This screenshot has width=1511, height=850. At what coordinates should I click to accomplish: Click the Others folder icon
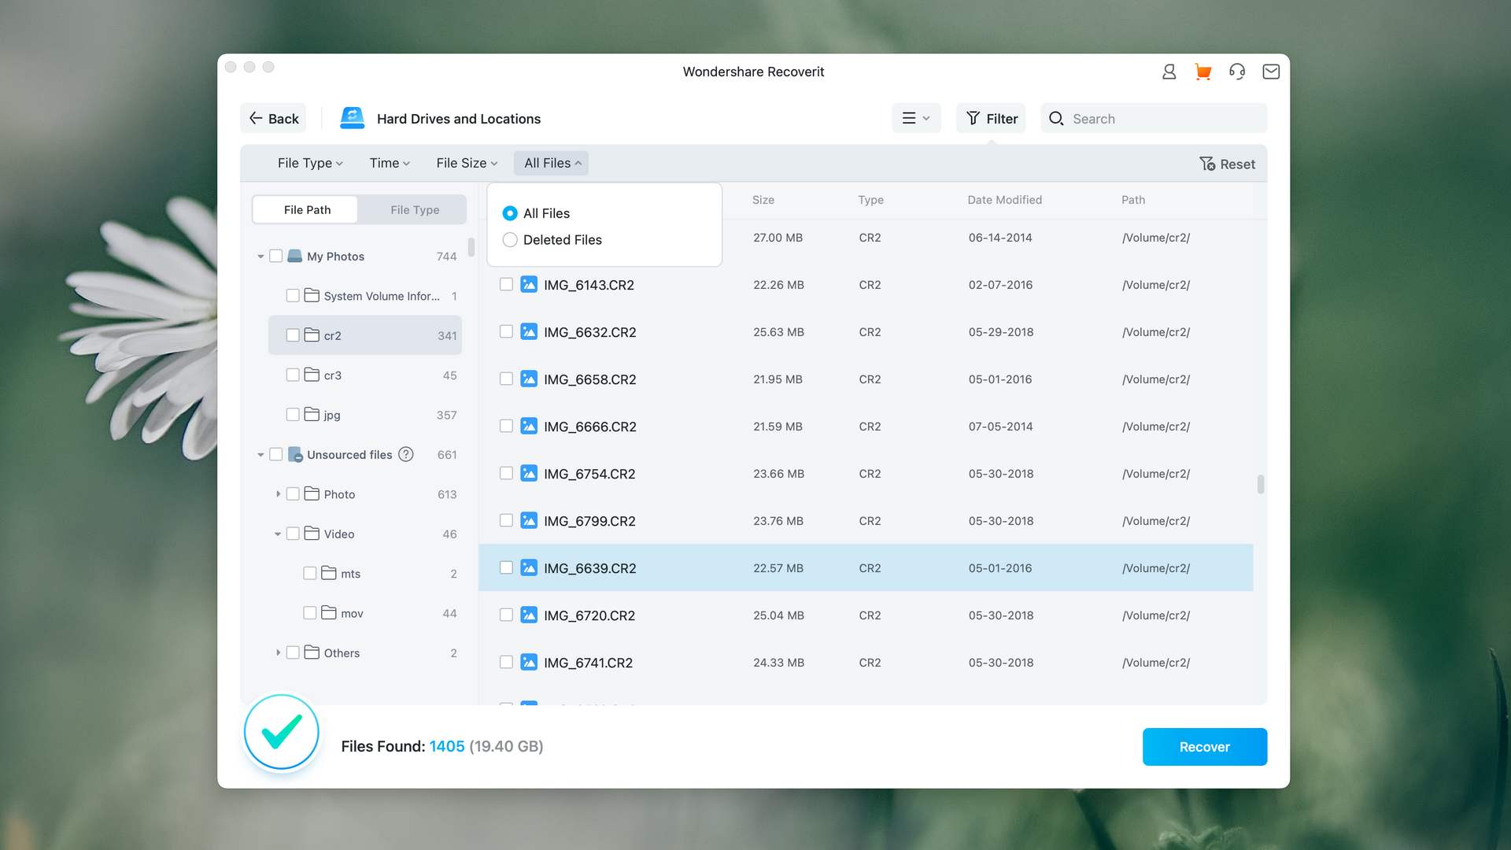[312, 652]
